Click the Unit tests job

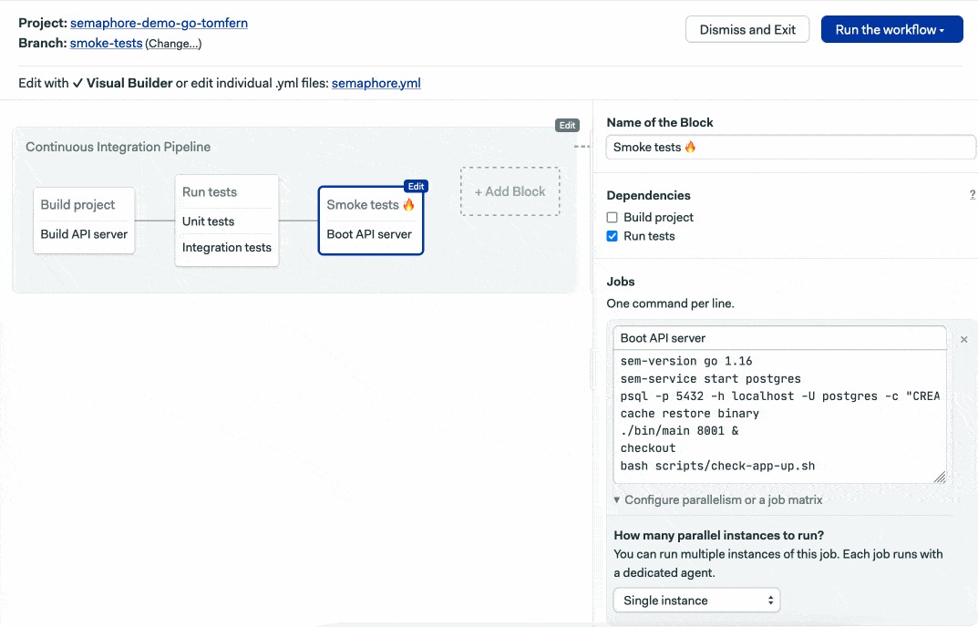(209, 221)
